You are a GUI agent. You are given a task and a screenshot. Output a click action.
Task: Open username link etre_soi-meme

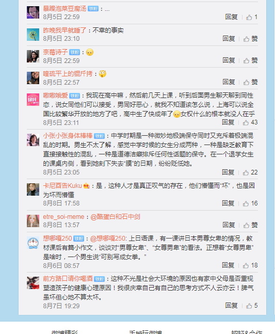(x=63, y=217)
